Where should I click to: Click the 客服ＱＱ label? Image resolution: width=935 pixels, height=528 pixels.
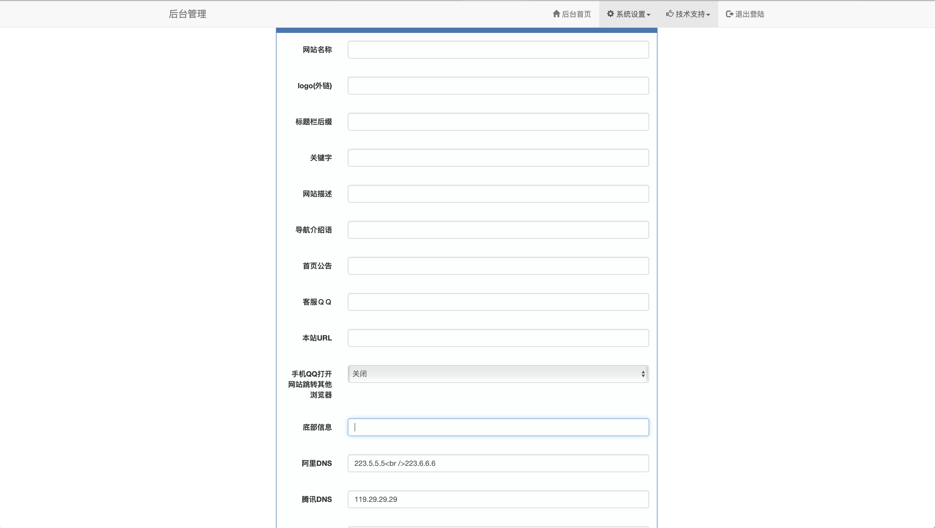tap(317, 302)
